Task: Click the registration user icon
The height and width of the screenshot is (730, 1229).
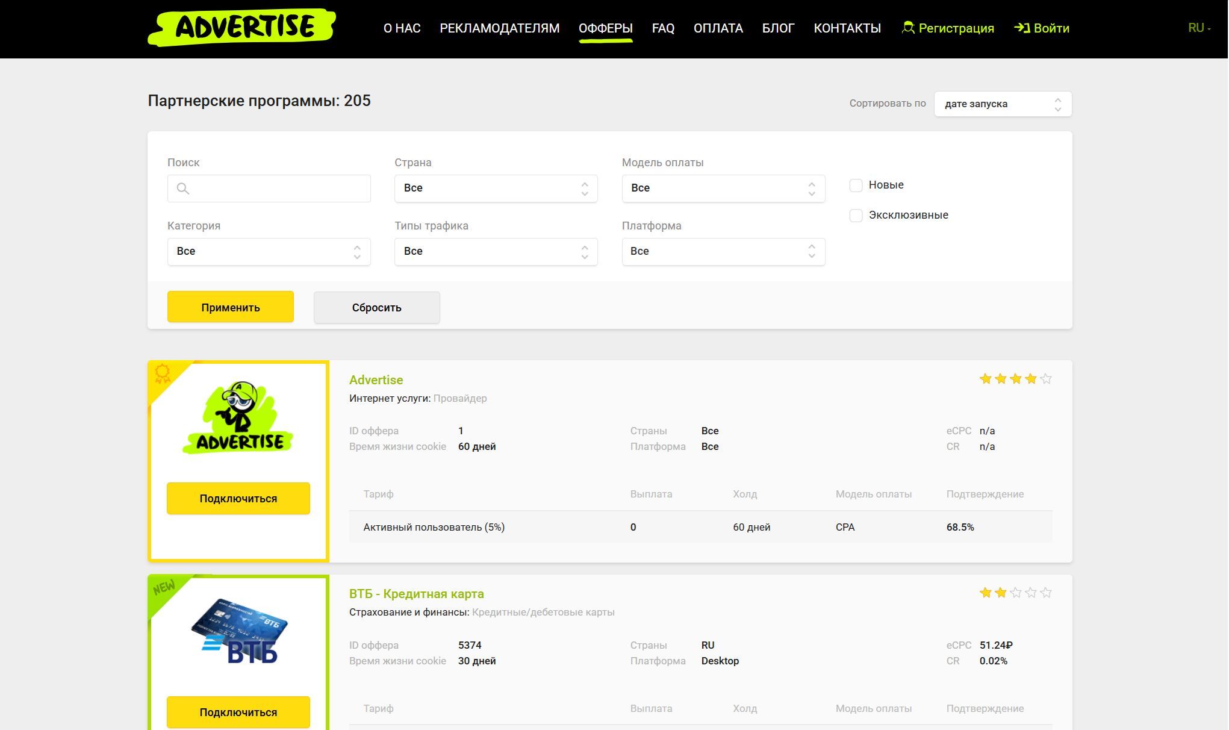Action: [907, 28]
